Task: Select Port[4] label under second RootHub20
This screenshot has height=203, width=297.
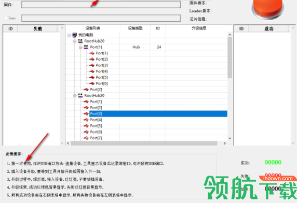Action: point(96,120)
